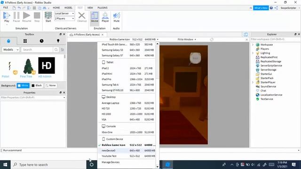Select Youtube Test custom device
The image size is (301, 169).
coord(127,156)
